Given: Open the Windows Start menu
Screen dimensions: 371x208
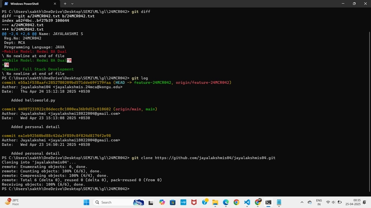Looking at the screenshot, I should pyautogui.click(x=86, y=202).
